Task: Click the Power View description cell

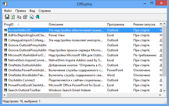Action: 57,35
